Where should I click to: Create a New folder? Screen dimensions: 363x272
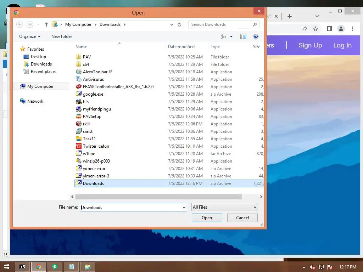[62, 36]
